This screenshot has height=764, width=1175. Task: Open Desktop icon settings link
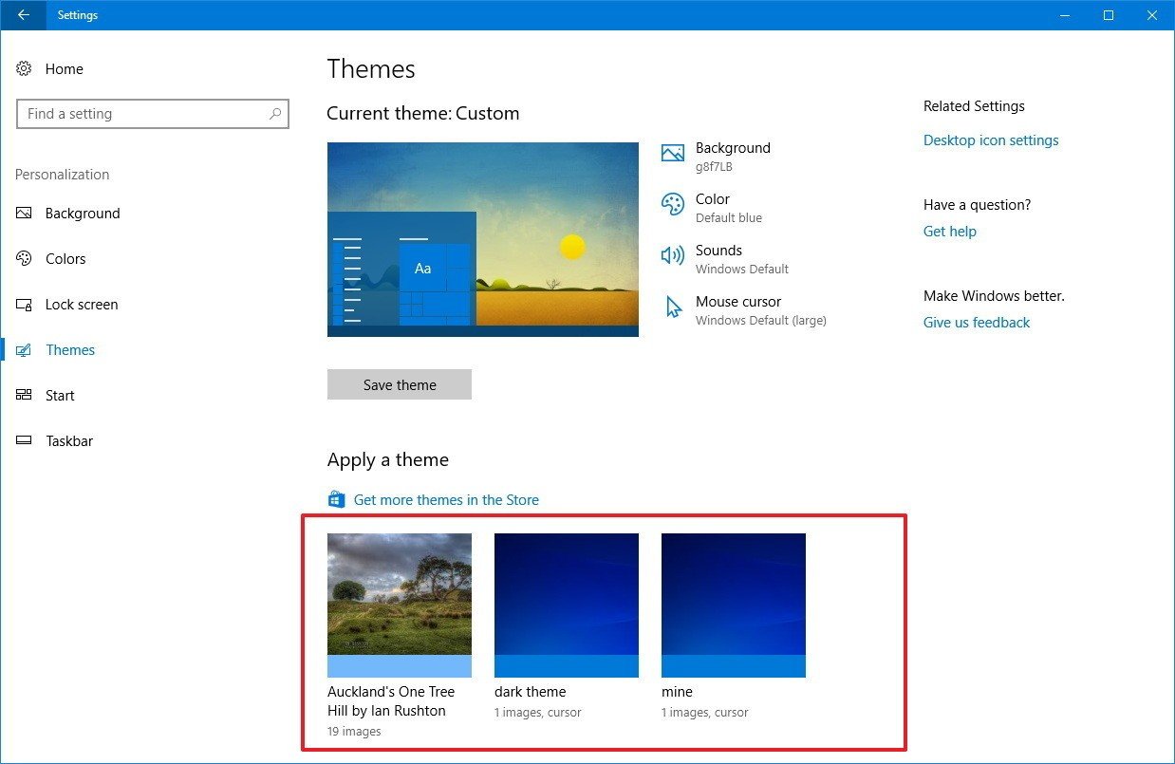point(990,140)
